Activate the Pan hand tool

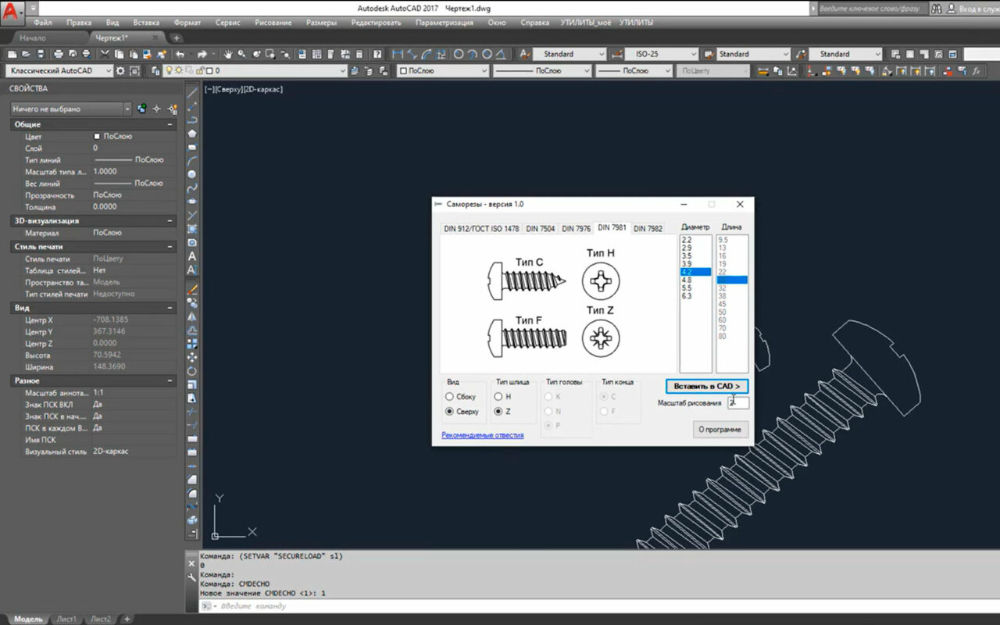228,54
